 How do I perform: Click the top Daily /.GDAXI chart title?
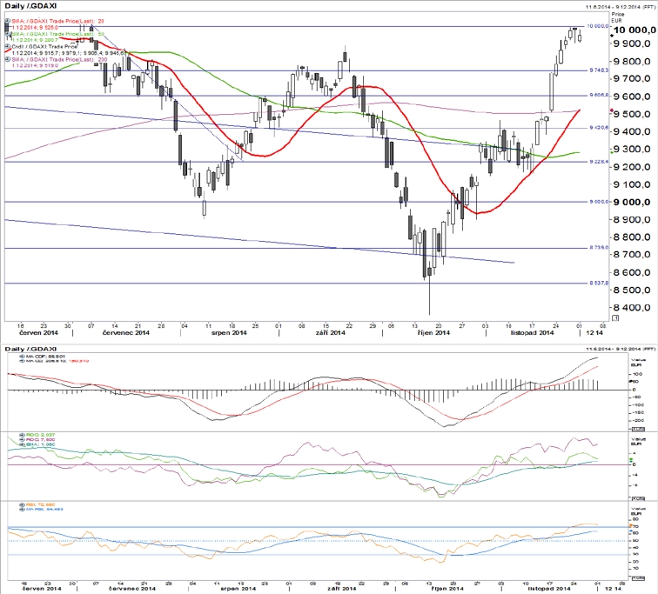pyautogui.click(x=30, y=6)
